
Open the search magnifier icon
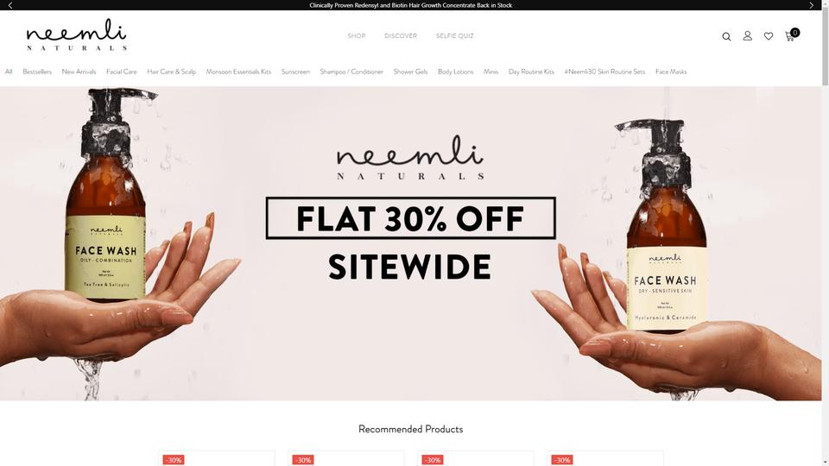726,36
